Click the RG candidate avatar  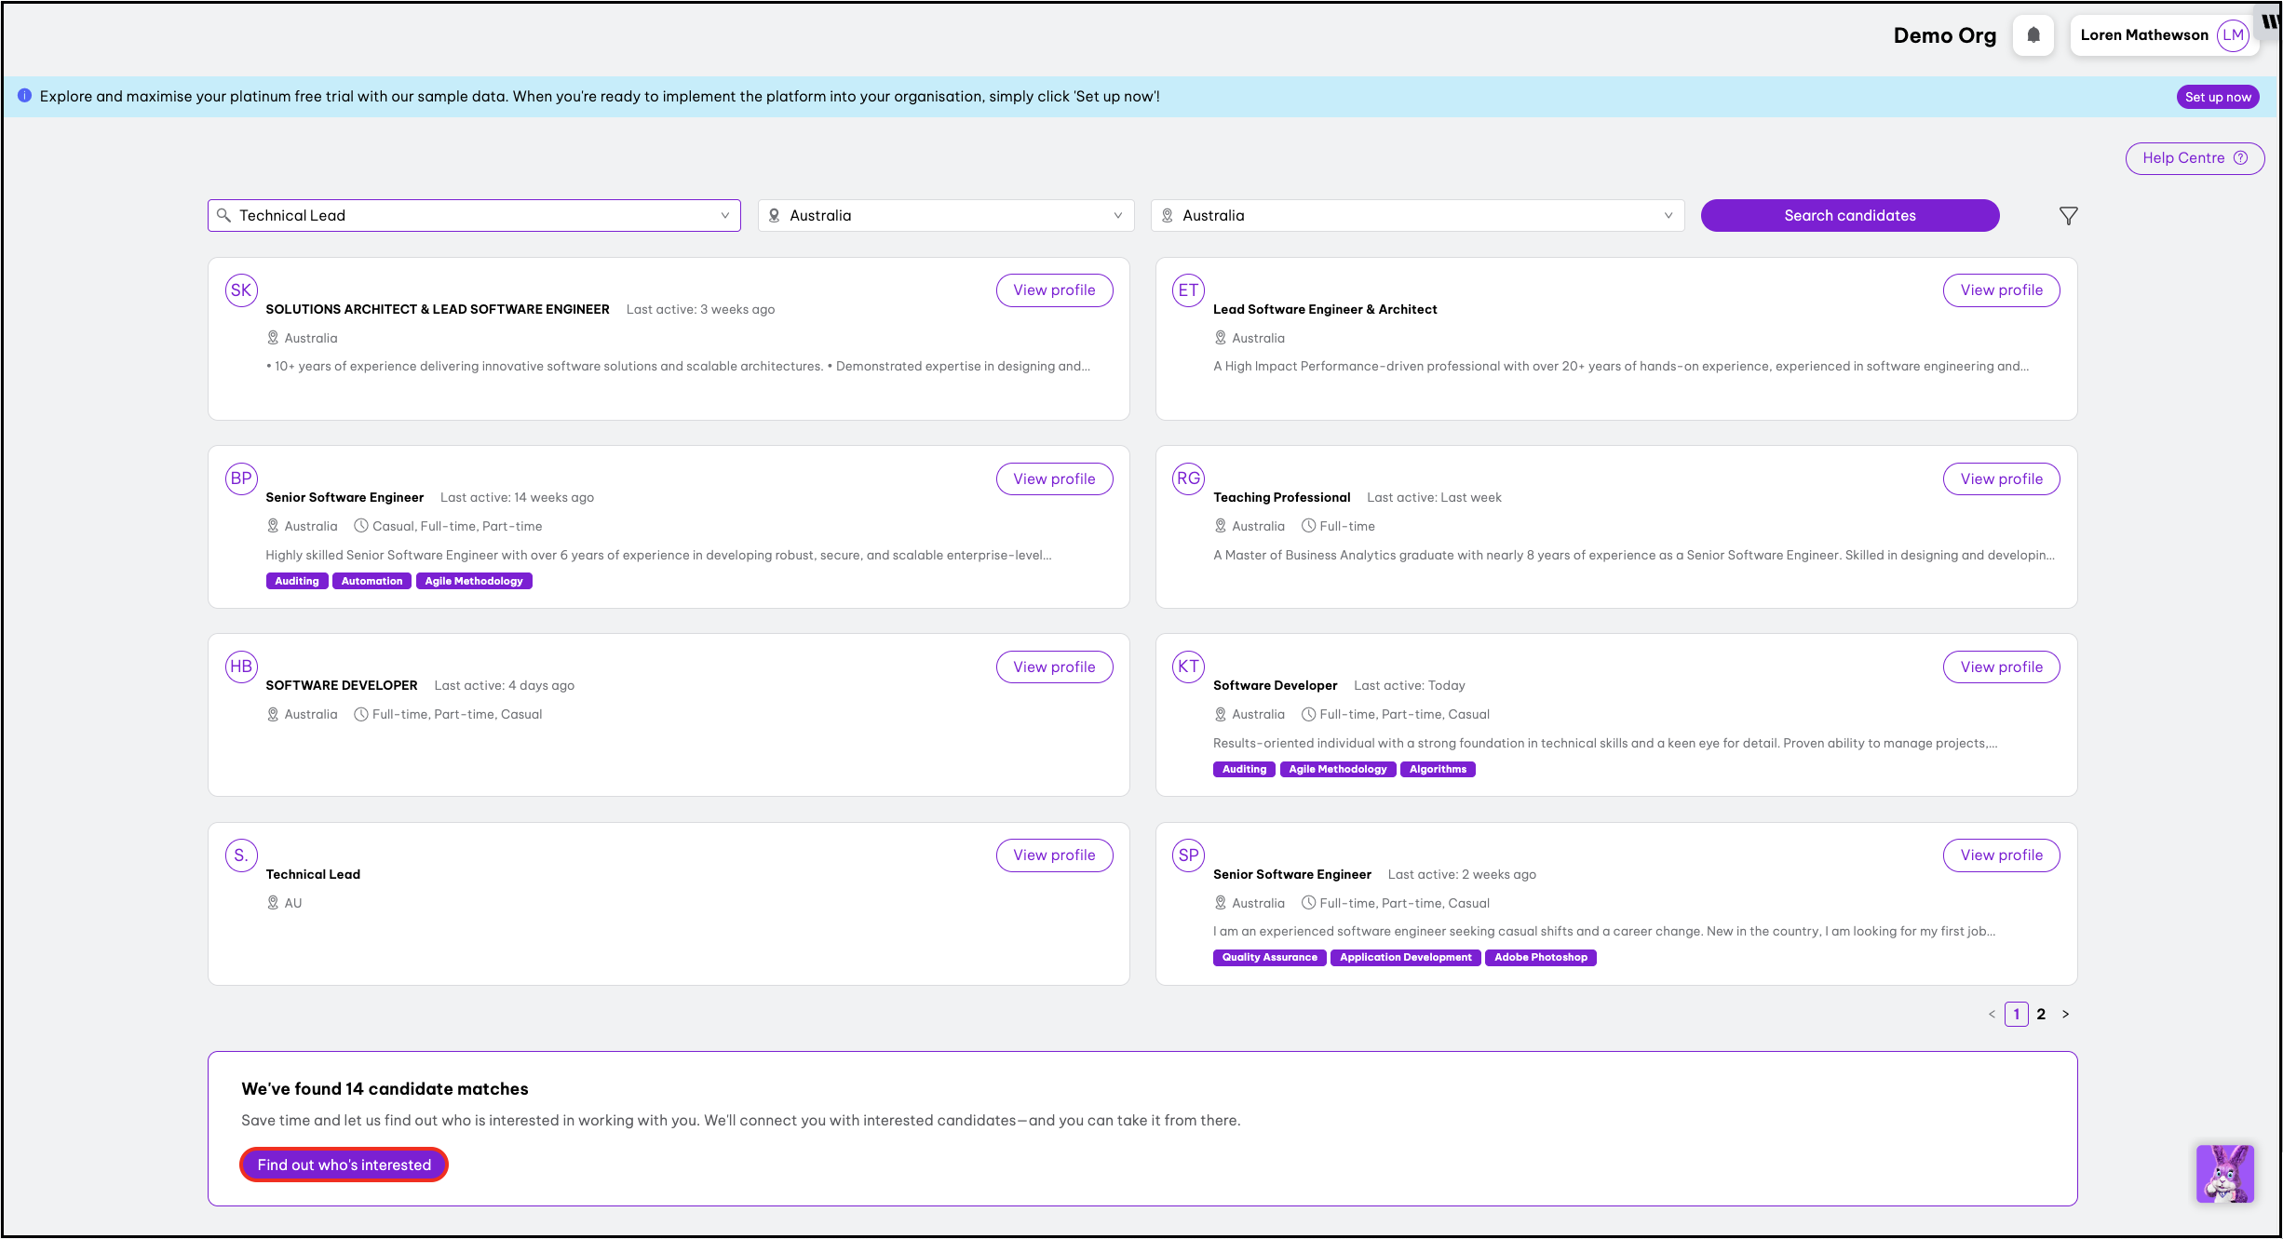[x=1188, y=478]
